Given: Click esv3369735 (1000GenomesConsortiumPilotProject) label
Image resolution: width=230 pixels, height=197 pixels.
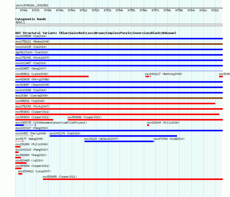Looking at the screenshot, I should click(51, 123).
